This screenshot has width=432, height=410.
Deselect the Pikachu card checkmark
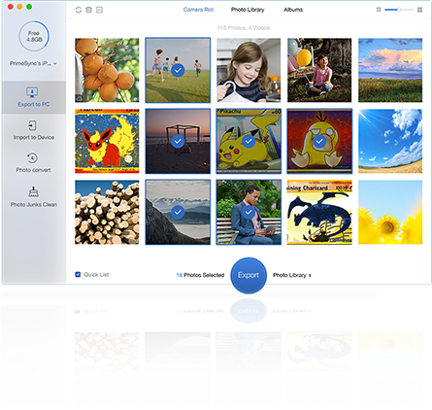tap(249, 141)
